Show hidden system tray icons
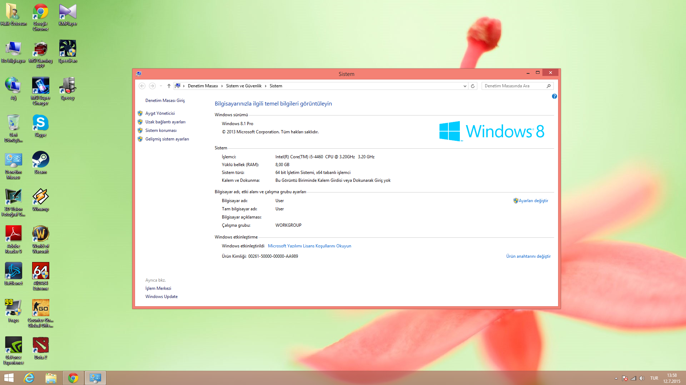The height and width of the screenshot is (385, 686). tap(616, 378)
